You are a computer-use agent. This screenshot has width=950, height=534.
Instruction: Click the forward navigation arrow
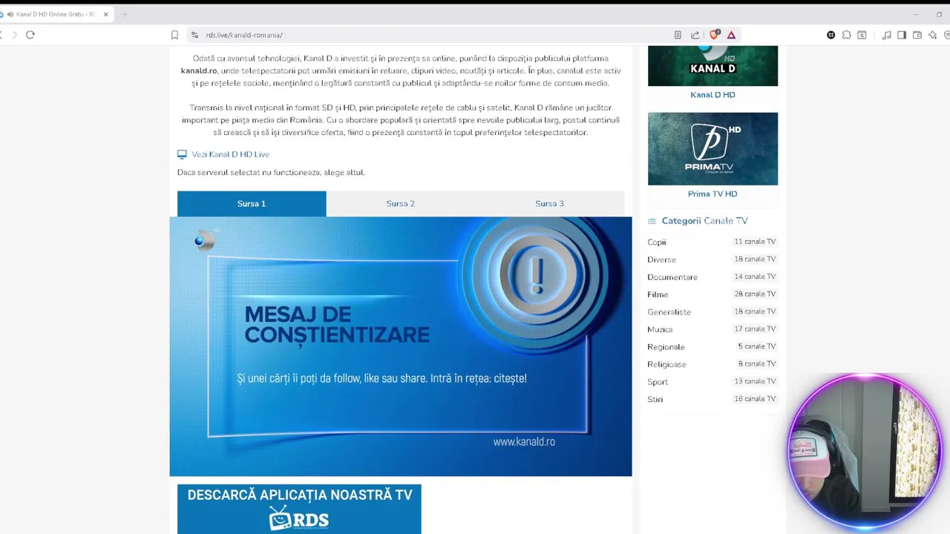[14, 35]
